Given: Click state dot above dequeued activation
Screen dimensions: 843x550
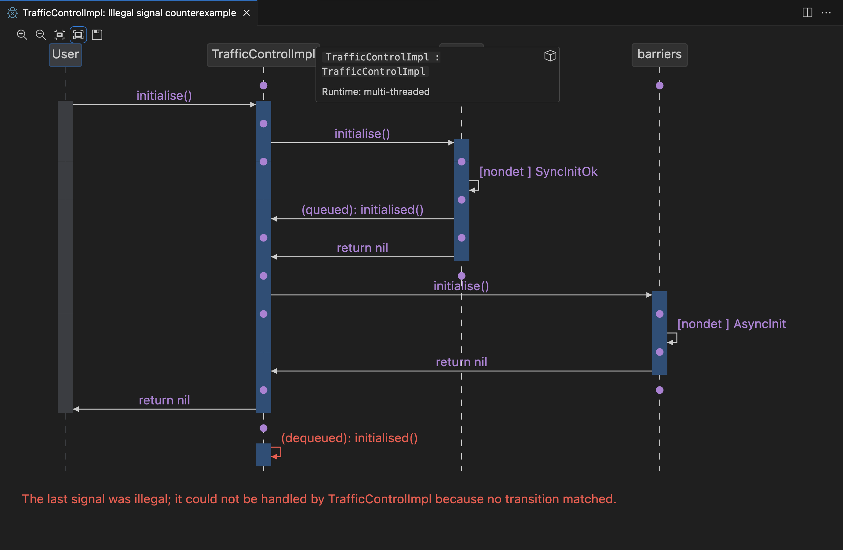Looking at the screenshot, I should tap(264, 428).
